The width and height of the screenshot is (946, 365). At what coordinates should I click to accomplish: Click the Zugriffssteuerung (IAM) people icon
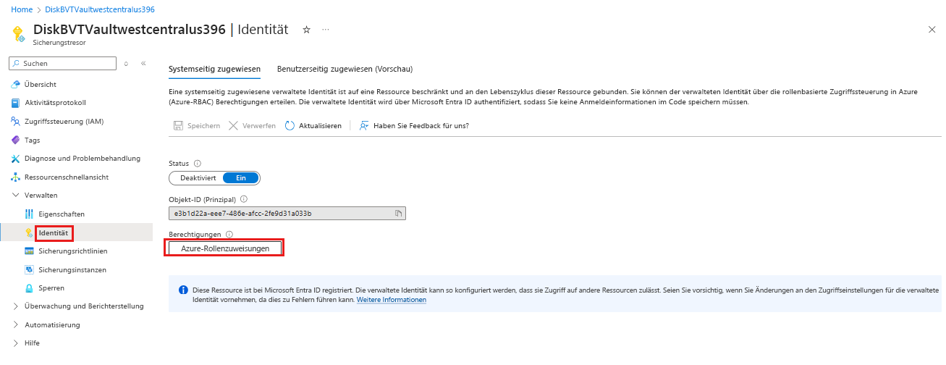(x=16, y=121)
